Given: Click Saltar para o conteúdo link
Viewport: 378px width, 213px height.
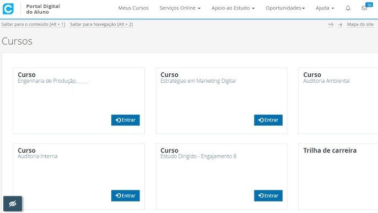Looking at the screenshot, I should [33, 24].
